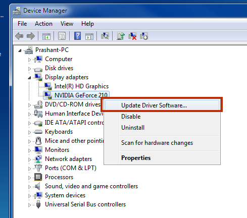Open Properties from the context menu
This screenshot has width=247, height=218.
click(162, 158)
